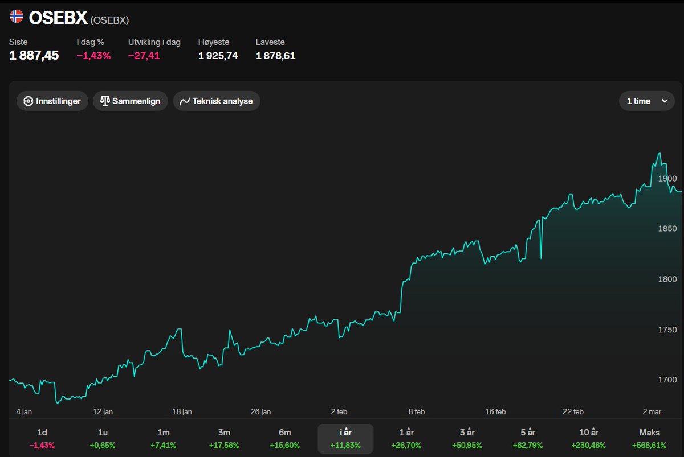Viewport: 684px width, 457px height.
Task: Expand the chevron beside 1 time
Action: [x=665, y=101]
